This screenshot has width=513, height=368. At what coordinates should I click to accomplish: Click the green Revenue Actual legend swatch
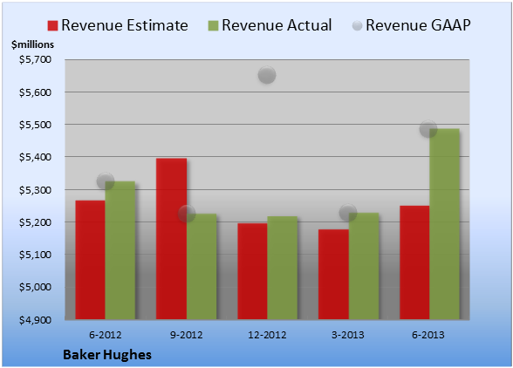(x=213, y=26)
